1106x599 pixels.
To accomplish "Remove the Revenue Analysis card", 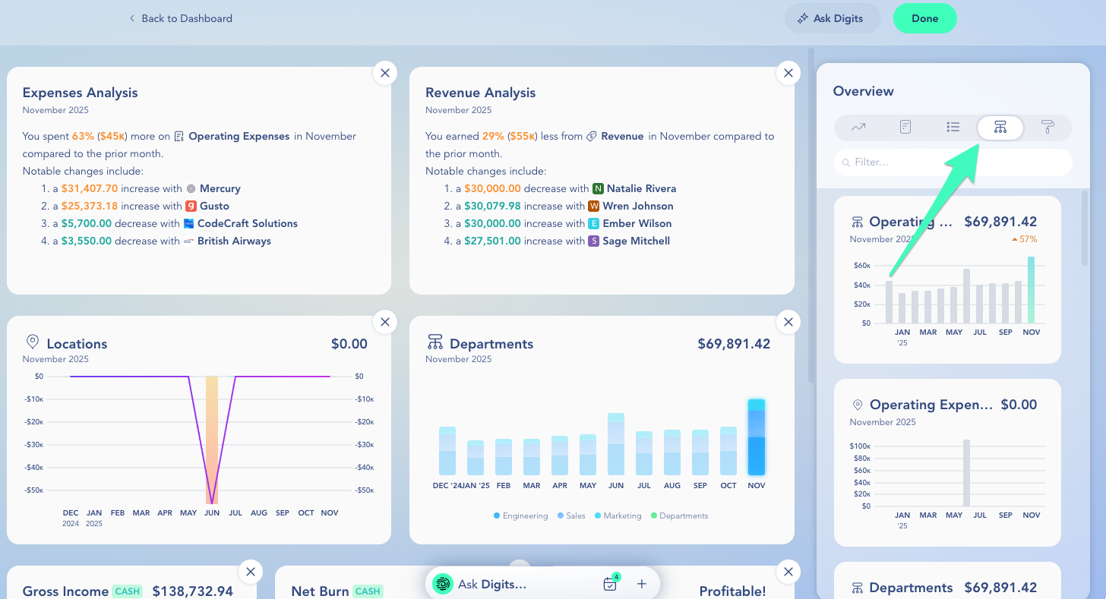I will pyautogui.click(x=788, y=73).
